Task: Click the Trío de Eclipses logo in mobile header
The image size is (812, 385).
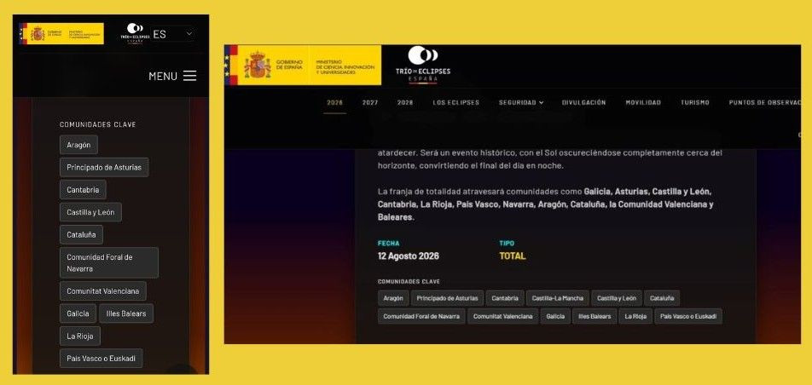Action: coord(135,33)
